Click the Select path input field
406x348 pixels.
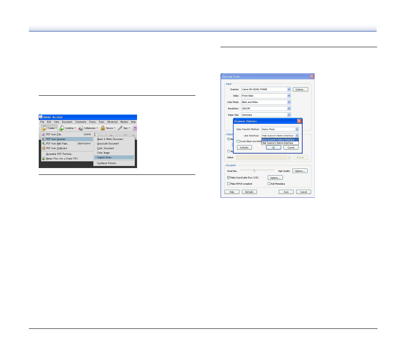click(x=263, y=157)
